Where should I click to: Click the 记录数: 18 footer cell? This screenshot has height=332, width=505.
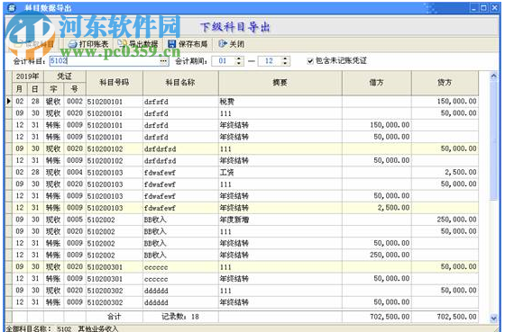180,317
